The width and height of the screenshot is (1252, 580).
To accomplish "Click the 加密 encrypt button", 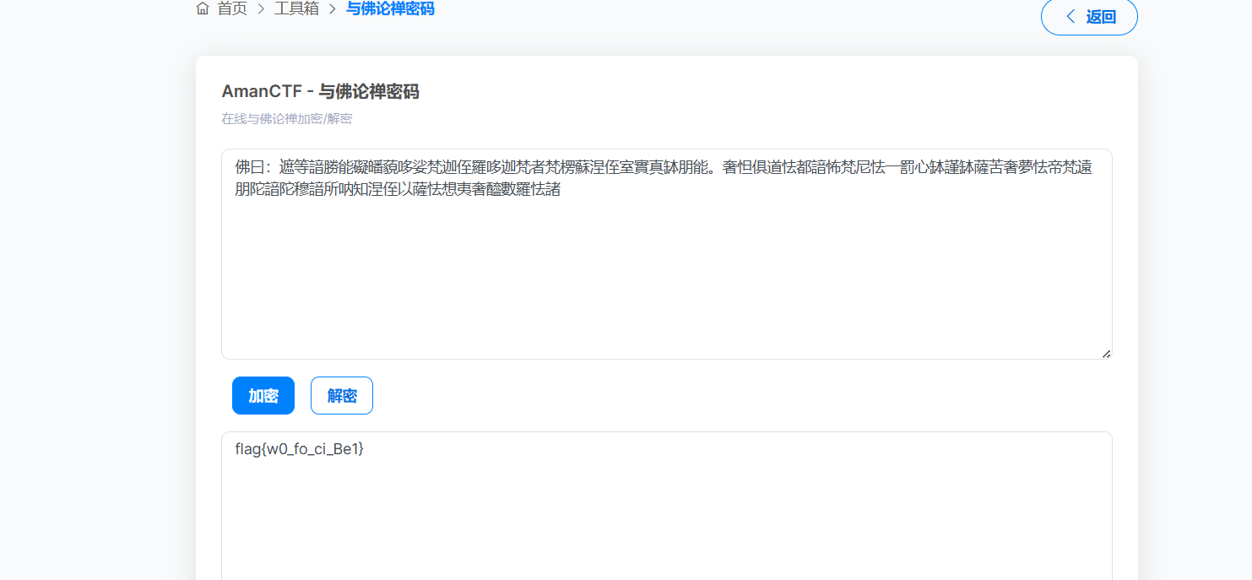I will coord(263,396).
